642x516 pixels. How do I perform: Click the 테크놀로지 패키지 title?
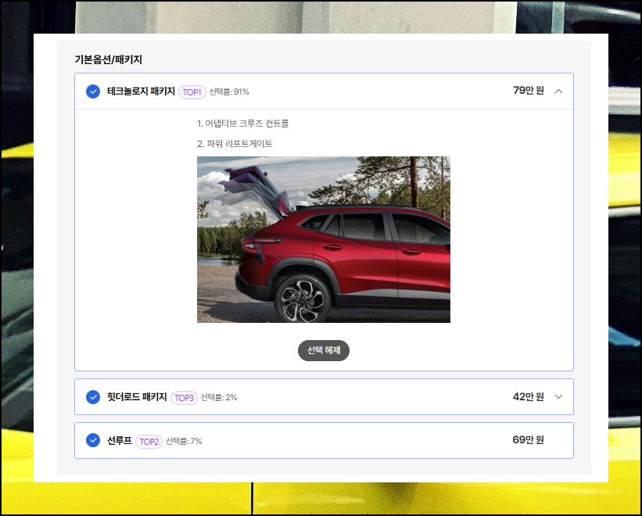click(x=141, y=91)
